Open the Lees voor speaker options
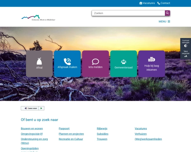Screen dimensions: 191x152 [30, 108]
